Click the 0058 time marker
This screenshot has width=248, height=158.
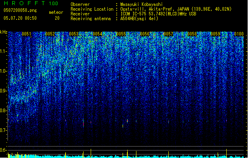point(192,34)
